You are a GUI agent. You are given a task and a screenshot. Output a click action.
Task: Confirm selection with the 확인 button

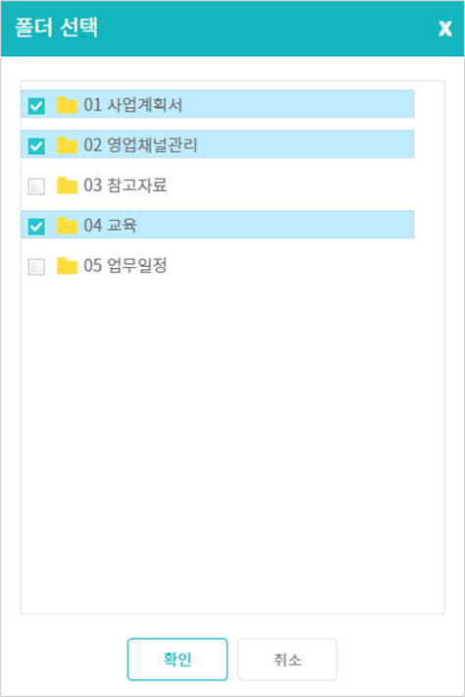(x=178, y=660)
